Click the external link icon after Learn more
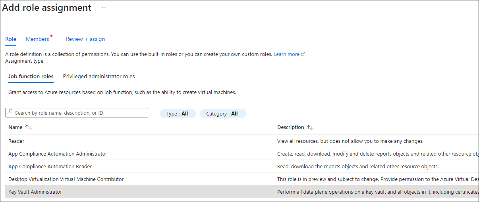 pos(303,54)
